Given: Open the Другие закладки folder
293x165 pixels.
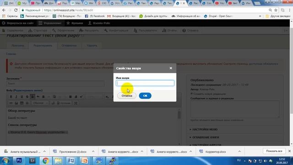Looking at the screenshot, I should point(278,16).
